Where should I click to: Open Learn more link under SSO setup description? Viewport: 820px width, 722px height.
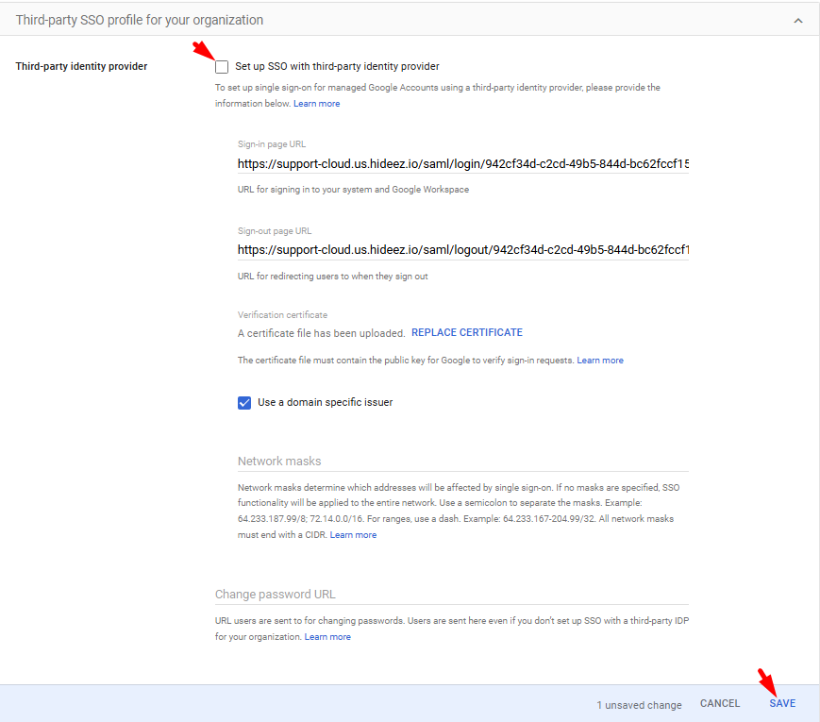[x=316, y=104]
